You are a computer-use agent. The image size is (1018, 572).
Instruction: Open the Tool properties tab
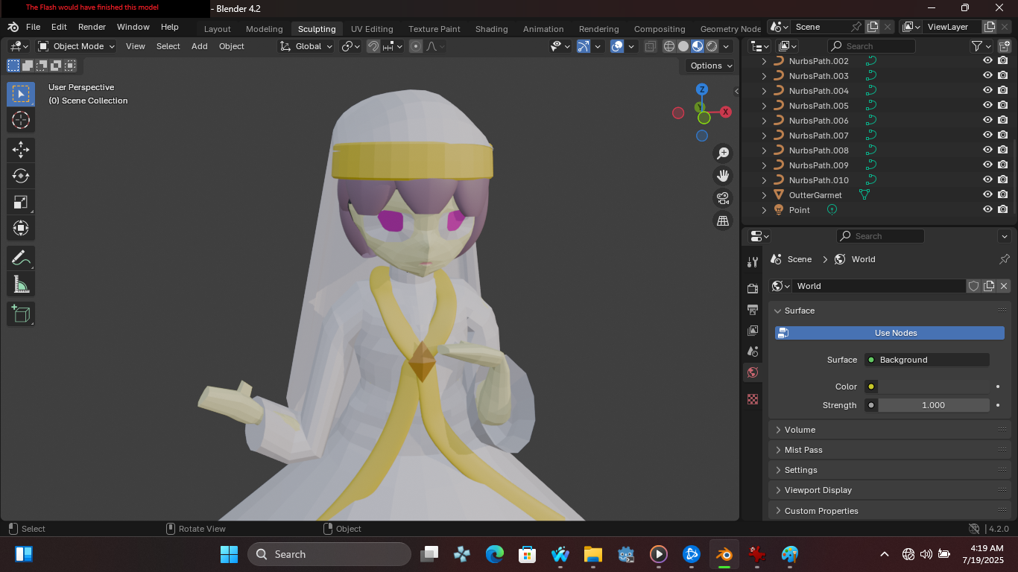[753, 262]
